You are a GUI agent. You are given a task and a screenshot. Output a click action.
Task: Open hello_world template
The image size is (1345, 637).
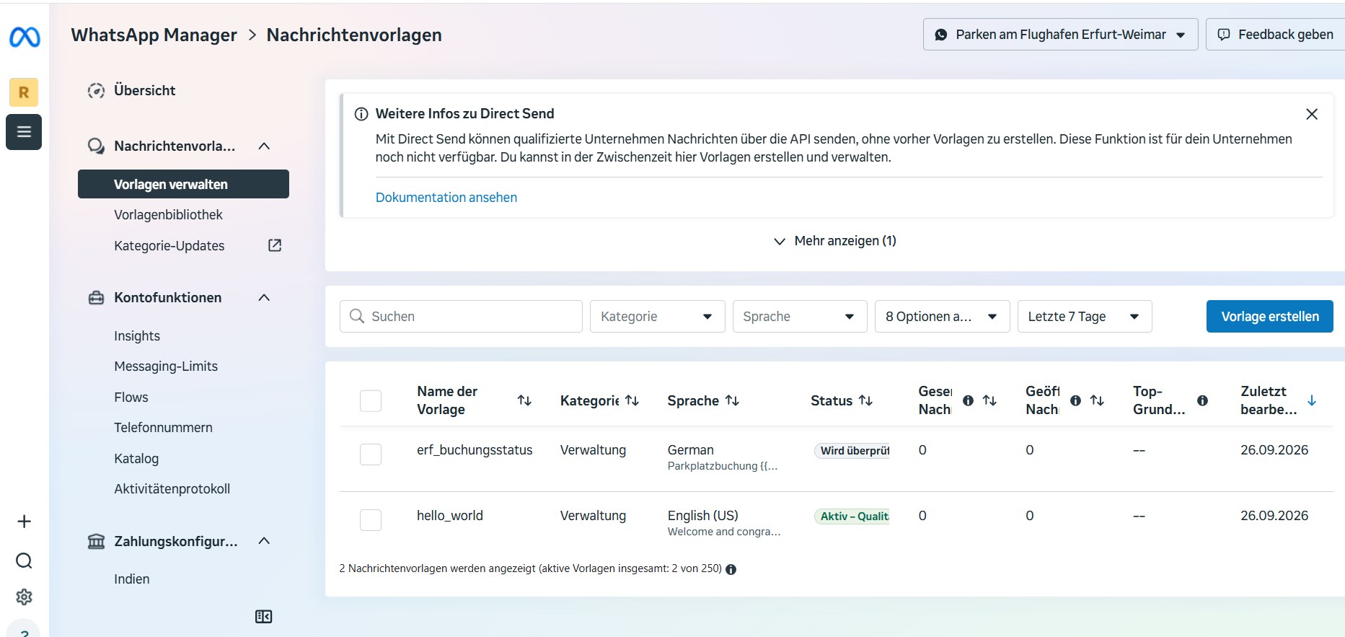click(450, 516)
